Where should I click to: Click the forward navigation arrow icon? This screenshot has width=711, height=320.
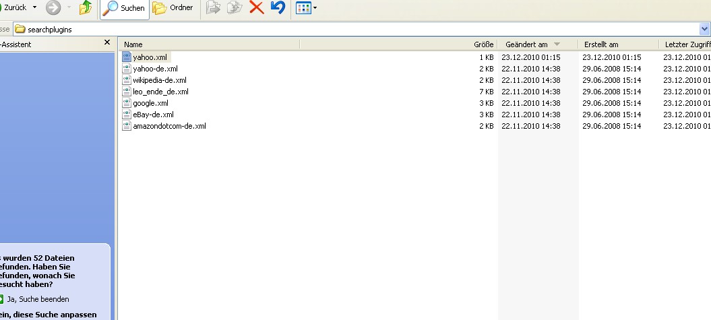53,7
